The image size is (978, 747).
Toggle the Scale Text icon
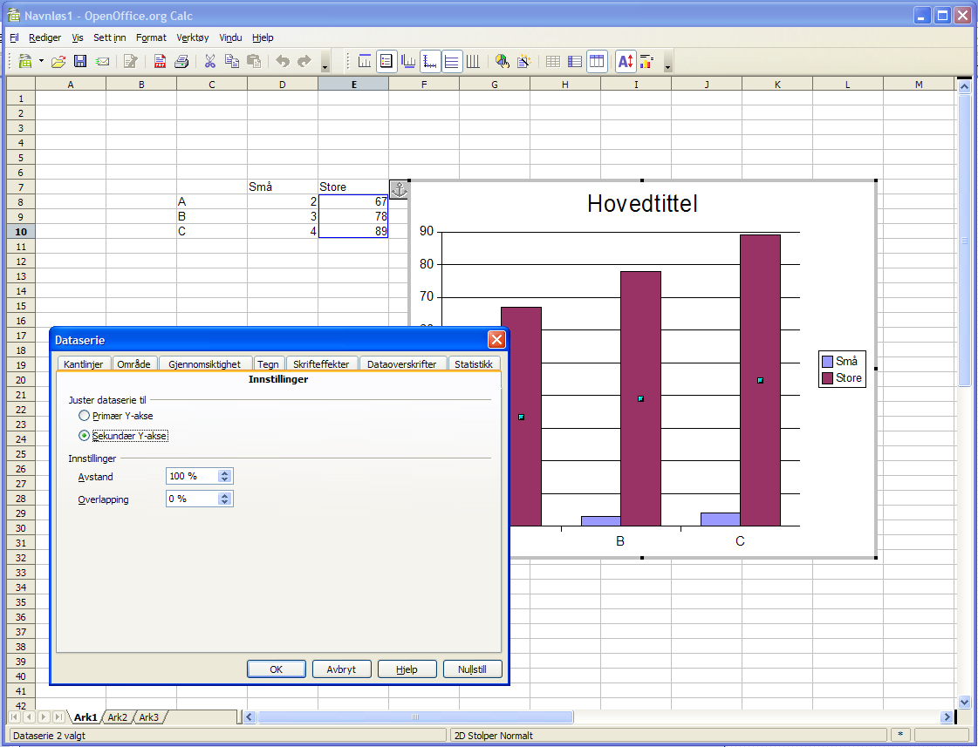pos(626,61)
